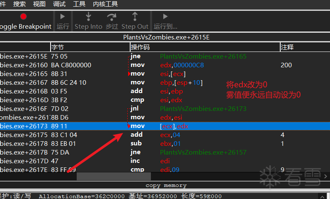Select the jnl PlantsVsZombies.exe+26173 row
The image size is (330, 199).
point(165,108)
